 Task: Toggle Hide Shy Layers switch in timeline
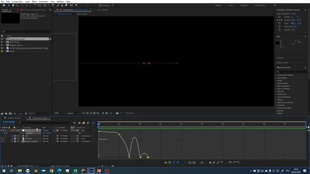tap(79, 123)
